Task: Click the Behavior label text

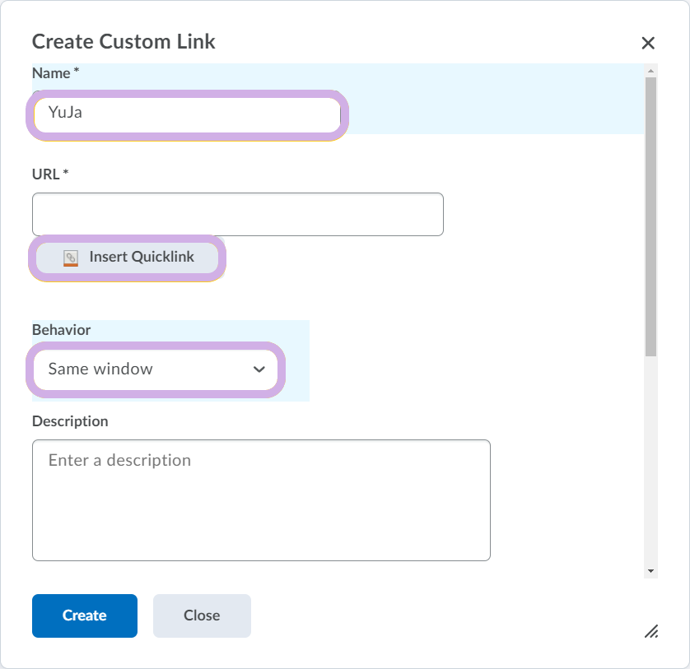Action: coord(61,330)
